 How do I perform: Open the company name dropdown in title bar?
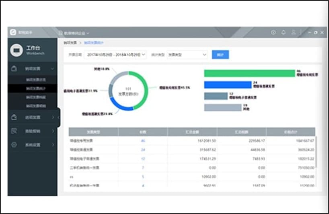click(76, 33)
